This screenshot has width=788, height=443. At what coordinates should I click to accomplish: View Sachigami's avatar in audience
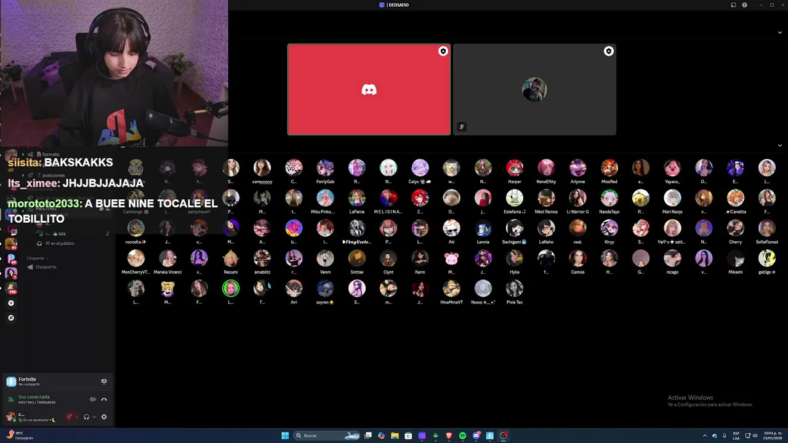pyautogui.click(x=515, y=228)
